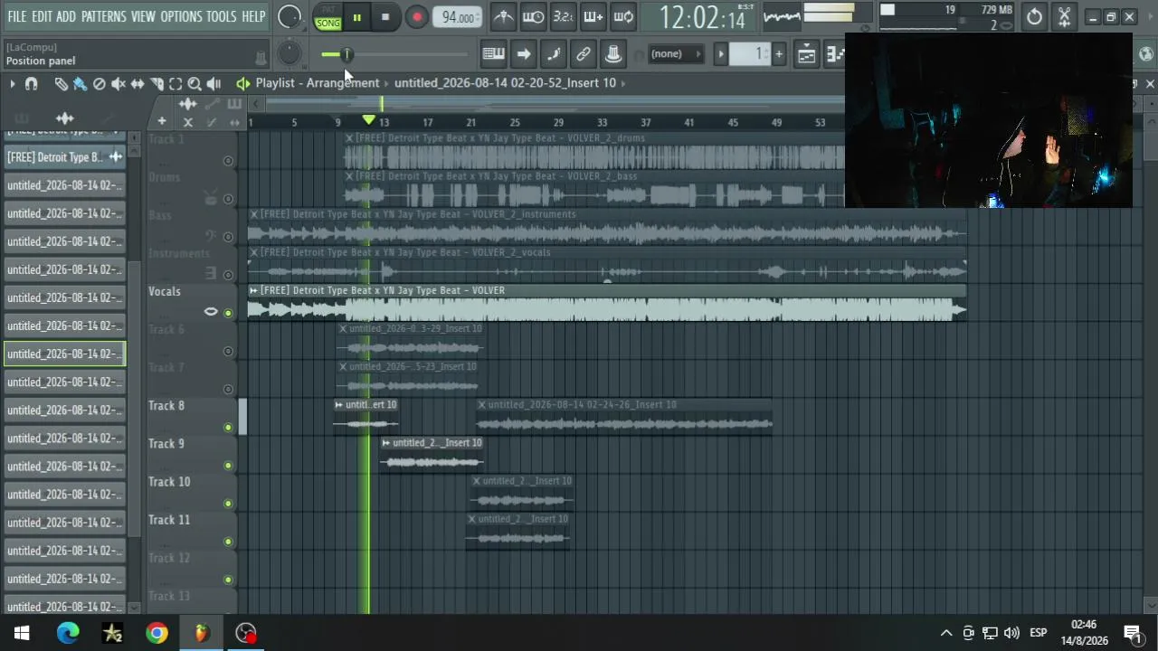Select the Mute tool in playlist toolbar
The image size is (1158, 651).
coord(118,84)
